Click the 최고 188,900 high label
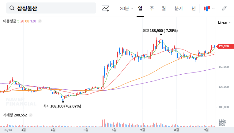234x133 pixels. click(x=160, y=31)
